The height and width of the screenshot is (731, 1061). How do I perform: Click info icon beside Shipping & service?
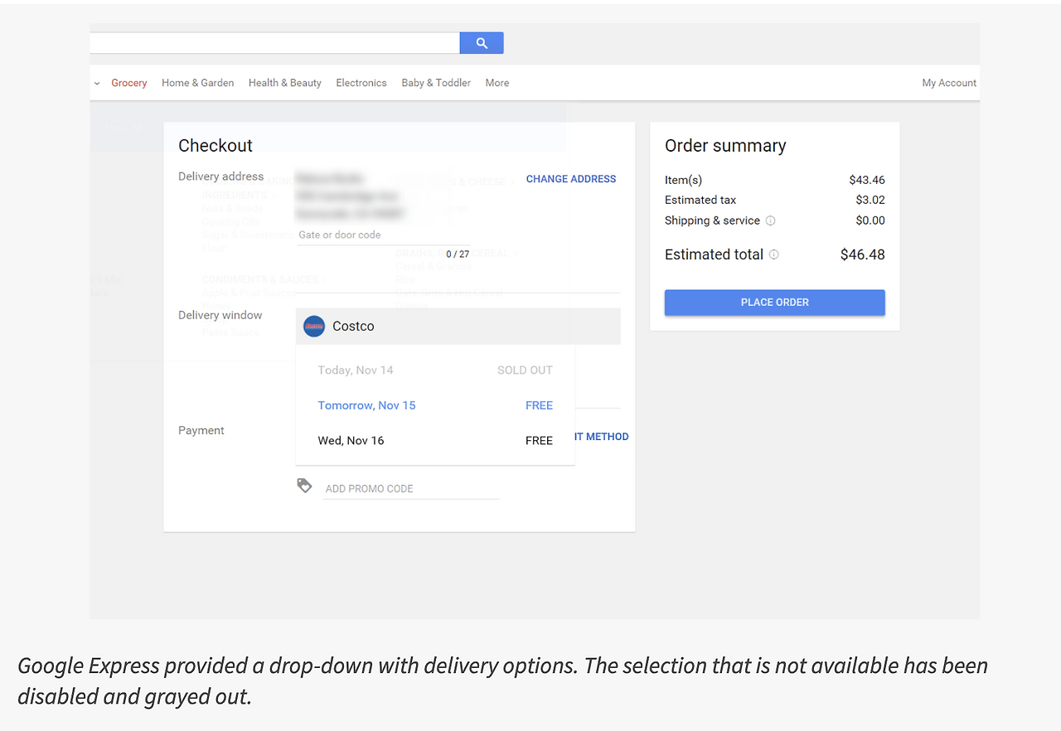pos(770,220)
